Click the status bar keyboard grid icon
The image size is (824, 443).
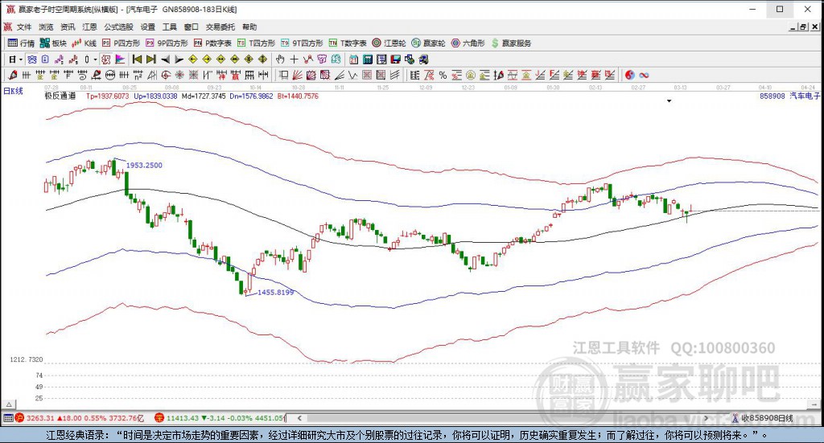click(x=8, y=418)
